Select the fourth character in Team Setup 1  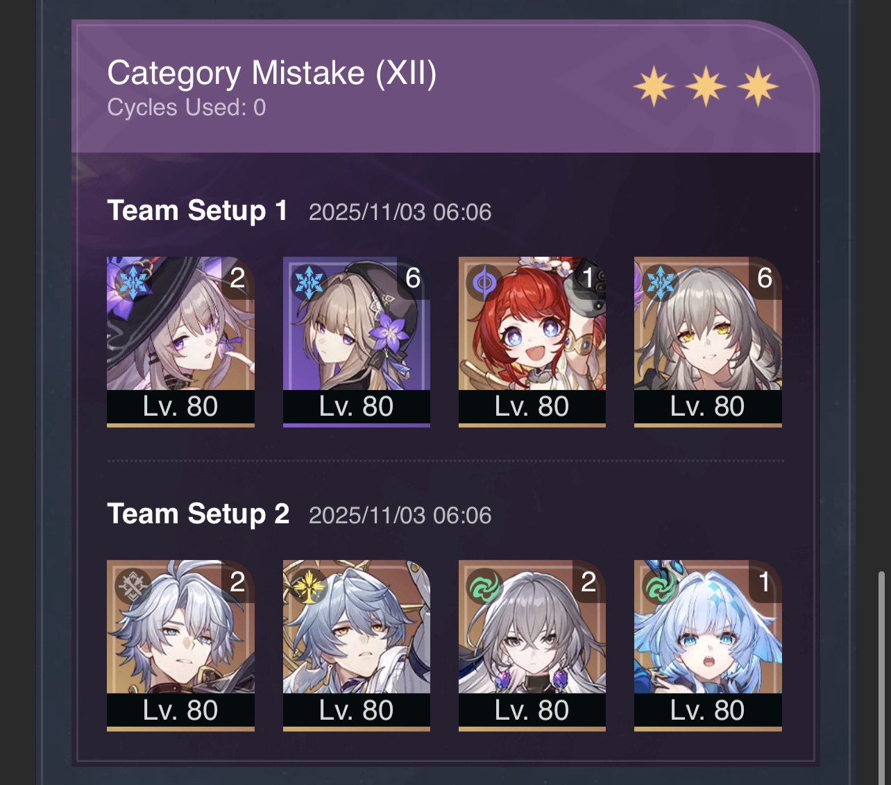coord(708,341)
